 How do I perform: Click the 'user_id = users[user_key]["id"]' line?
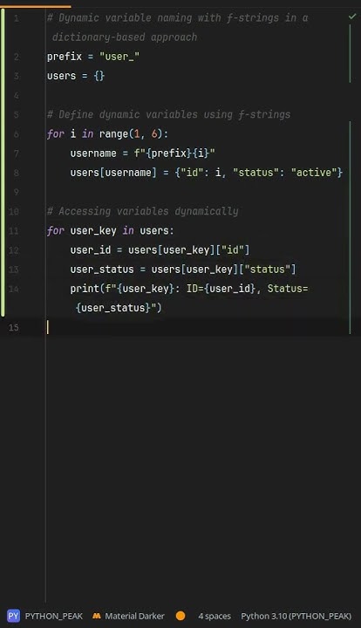[x=160, y=250]
